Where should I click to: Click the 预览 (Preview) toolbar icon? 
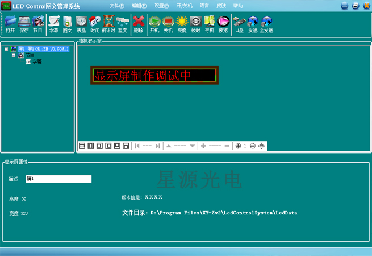tap(223, 24)
